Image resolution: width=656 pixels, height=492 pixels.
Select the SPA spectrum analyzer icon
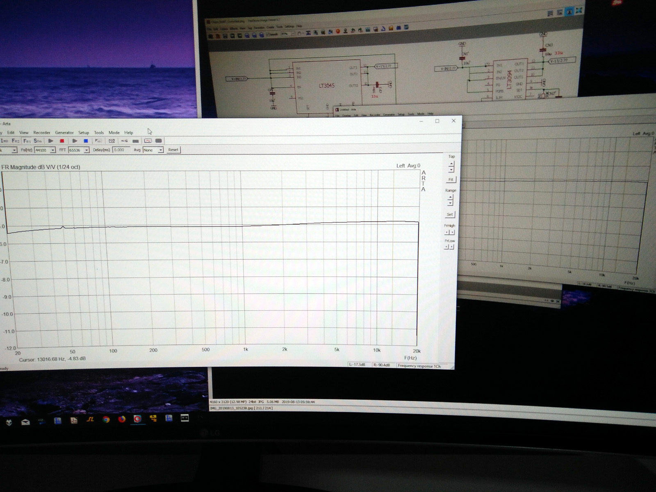click(x=38, y=141)
